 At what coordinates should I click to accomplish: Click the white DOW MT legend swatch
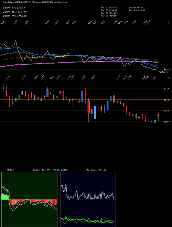coord(3,12)
